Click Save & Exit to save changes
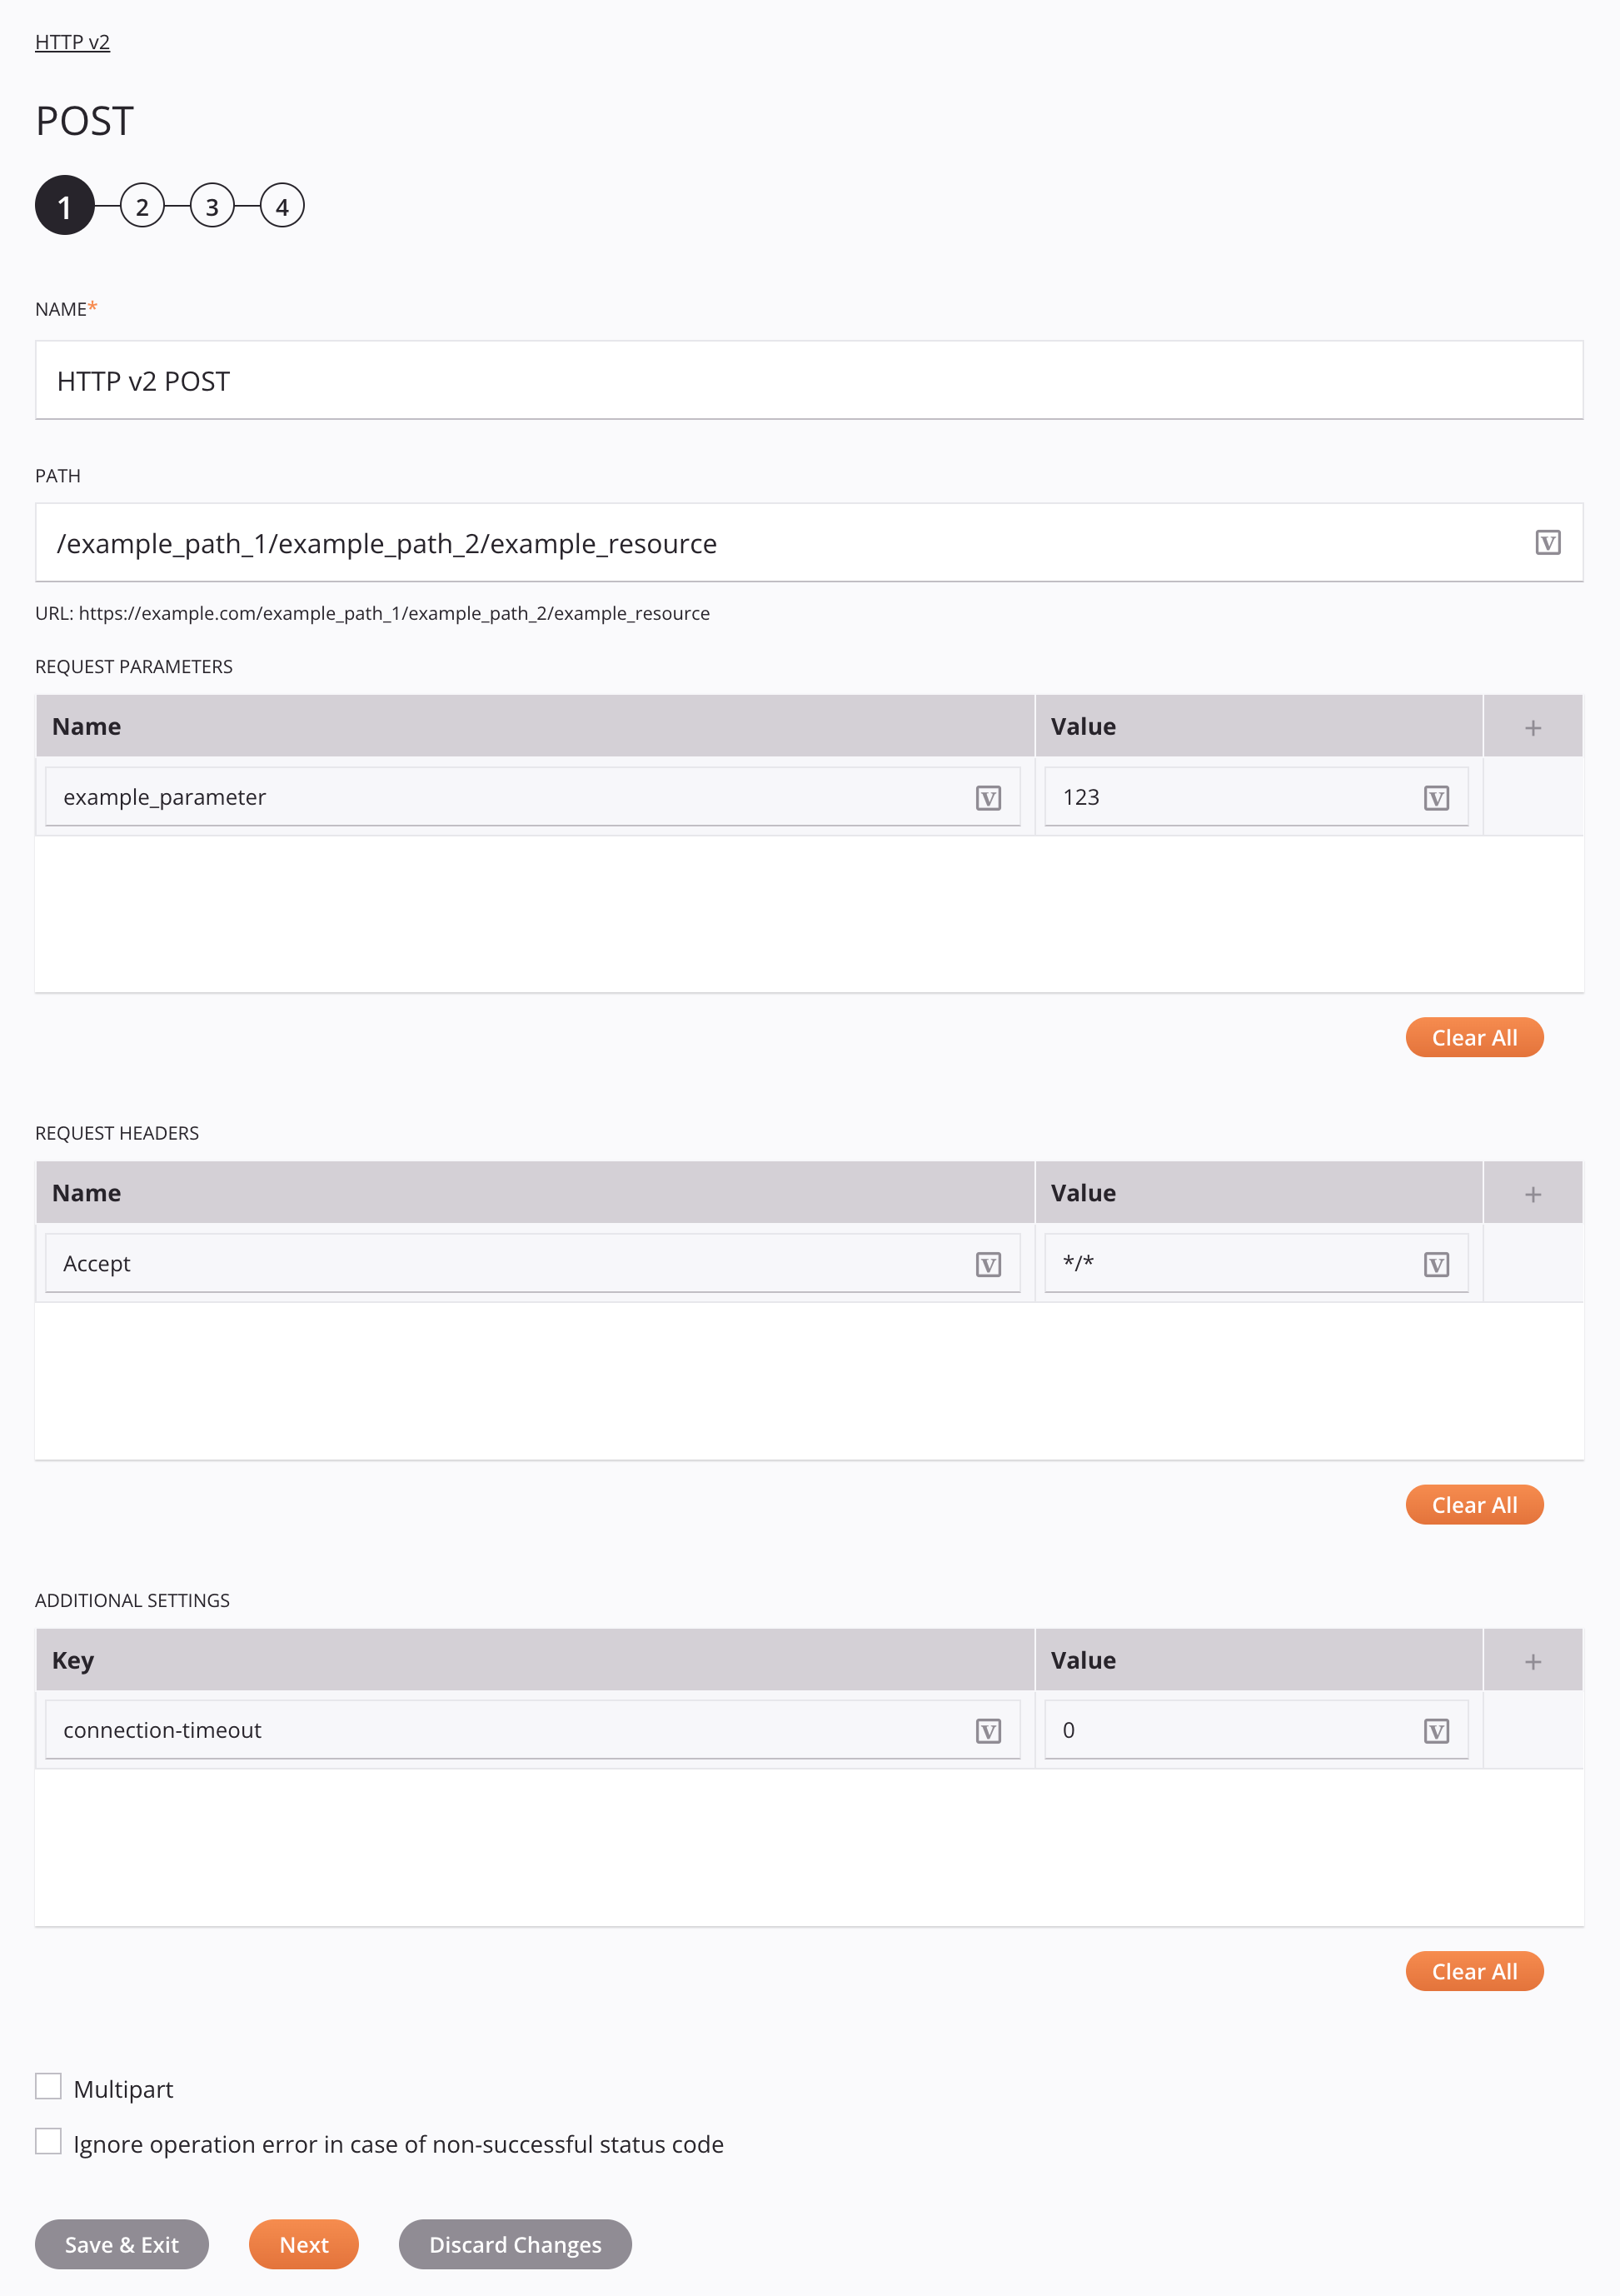 click(x=121, y=2244)
